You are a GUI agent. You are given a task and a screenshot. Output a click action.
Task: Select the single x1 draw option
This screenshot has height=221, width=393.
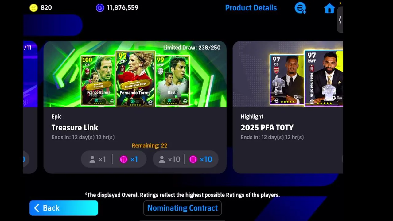(114, 159)
